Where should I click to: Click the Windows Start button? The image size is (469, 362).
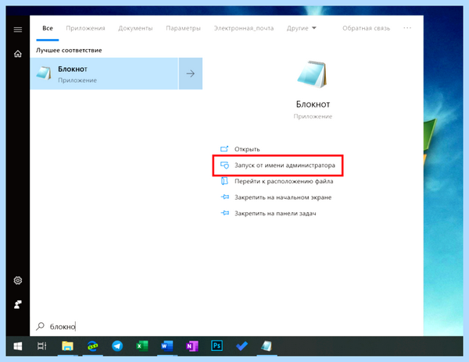(x=18, y=346)
